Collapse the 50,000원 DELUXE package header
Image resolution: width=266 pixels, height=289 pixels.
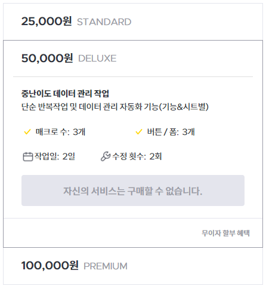tap(133, 59)
